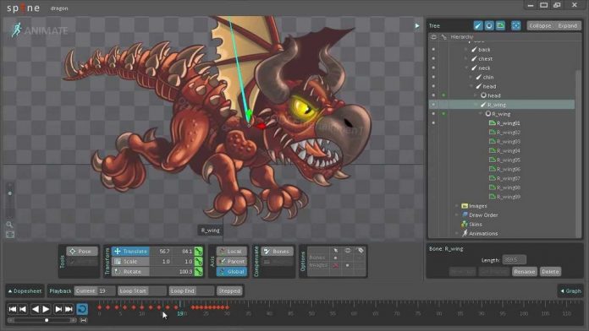Open the Graph panel
This screenshot has width=589, height=331.
click(x=570, y=290)
